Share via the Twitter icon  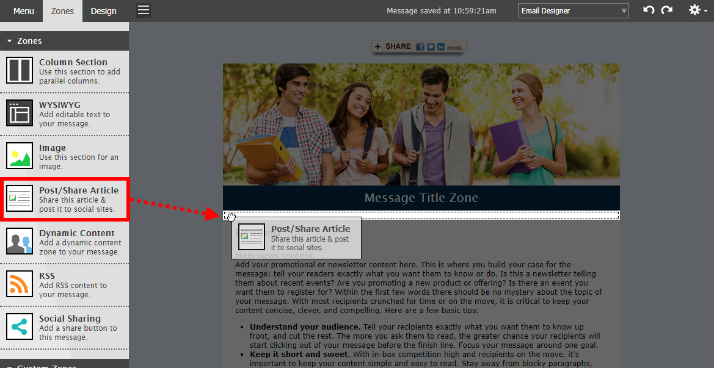tap(431, 47)
